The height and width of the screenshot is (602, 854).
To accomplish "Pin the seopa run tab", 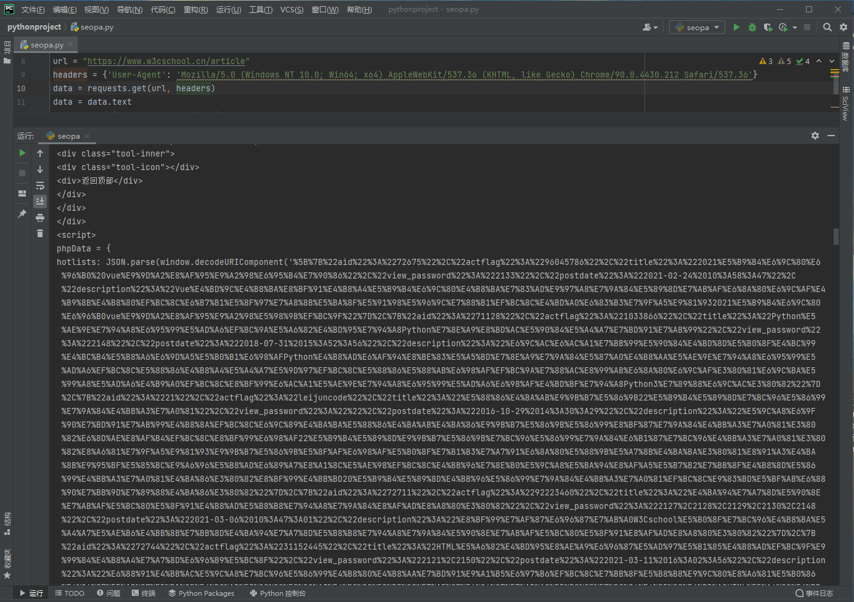I will pyautogui.click(x=22, y=214).
